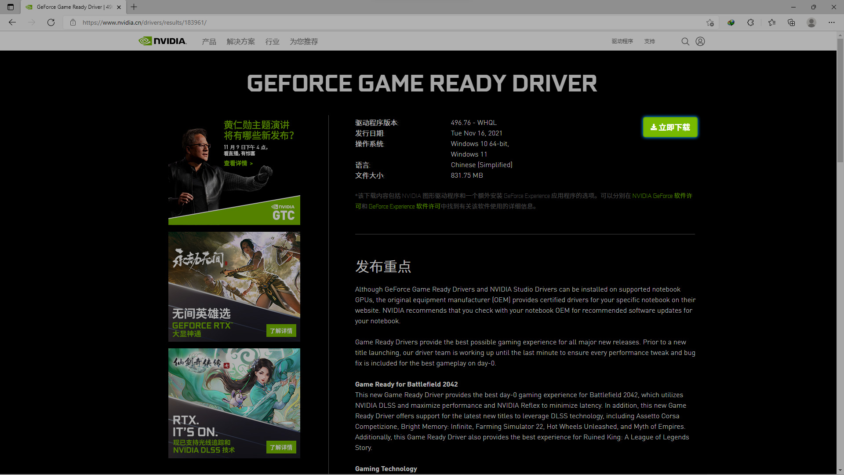The height and width of the screenshot is (475, 844).
Task: Click the scroll down arrow of scrollbar
Action: point(840,470)
